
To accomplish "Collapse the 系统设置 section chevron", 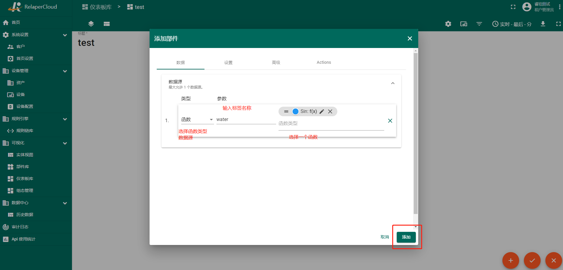I will [65, 35].
